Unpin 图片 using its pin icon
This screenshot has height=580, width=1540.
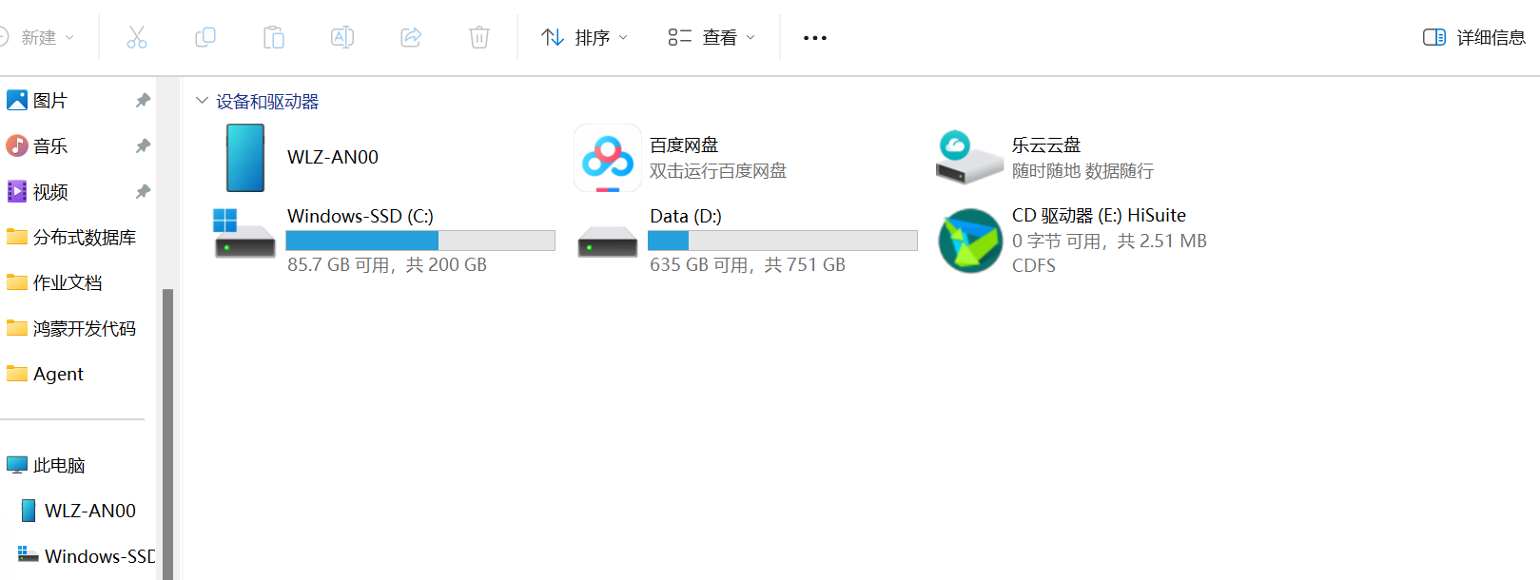pyautogui.click(x=143, y=100)
